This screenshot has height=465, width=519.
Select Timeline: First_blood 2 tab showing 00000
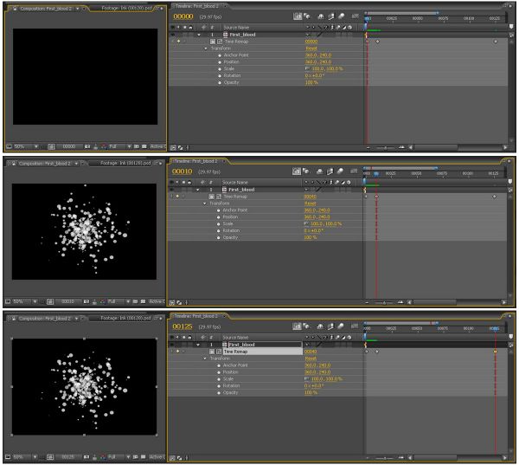tap(196, 6)
